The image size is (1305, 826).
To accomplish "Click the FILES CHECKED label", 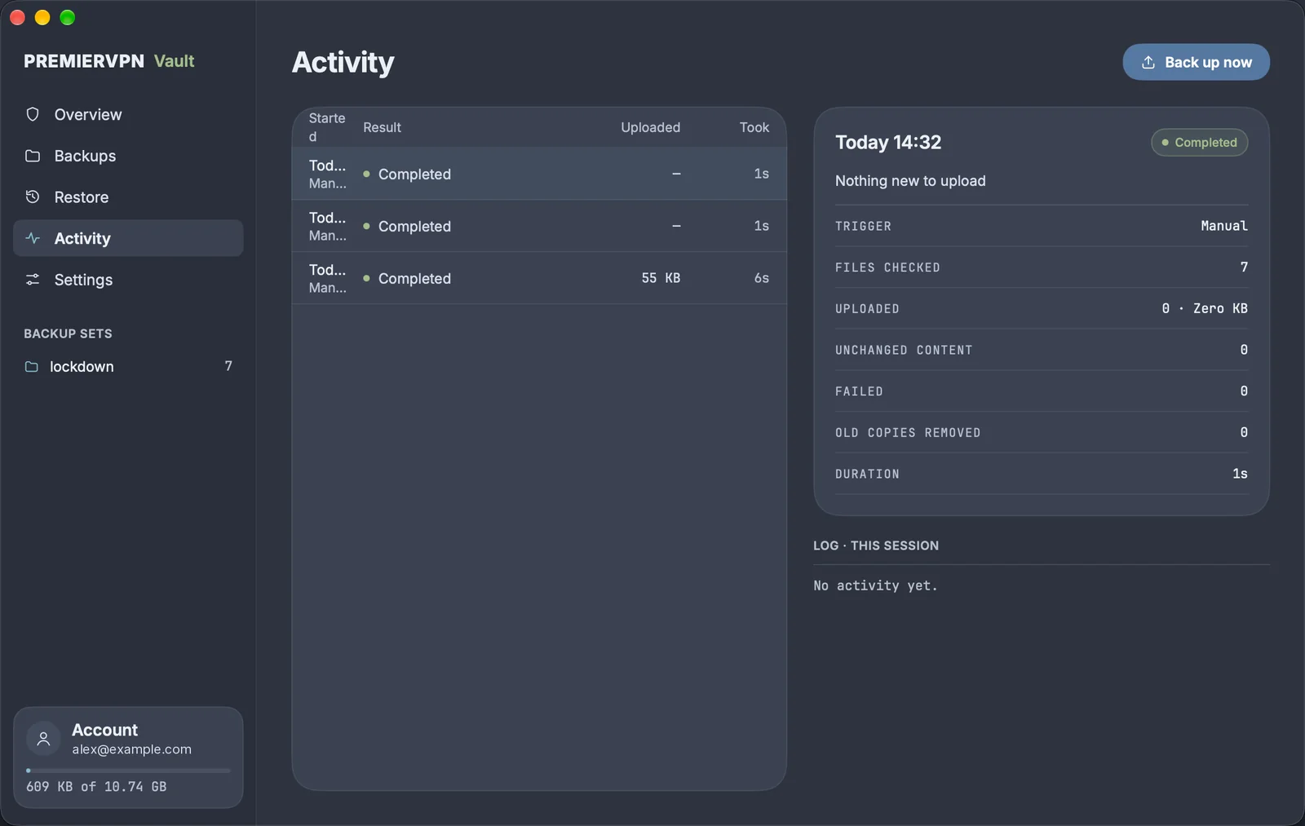I will tap(887, 267).
